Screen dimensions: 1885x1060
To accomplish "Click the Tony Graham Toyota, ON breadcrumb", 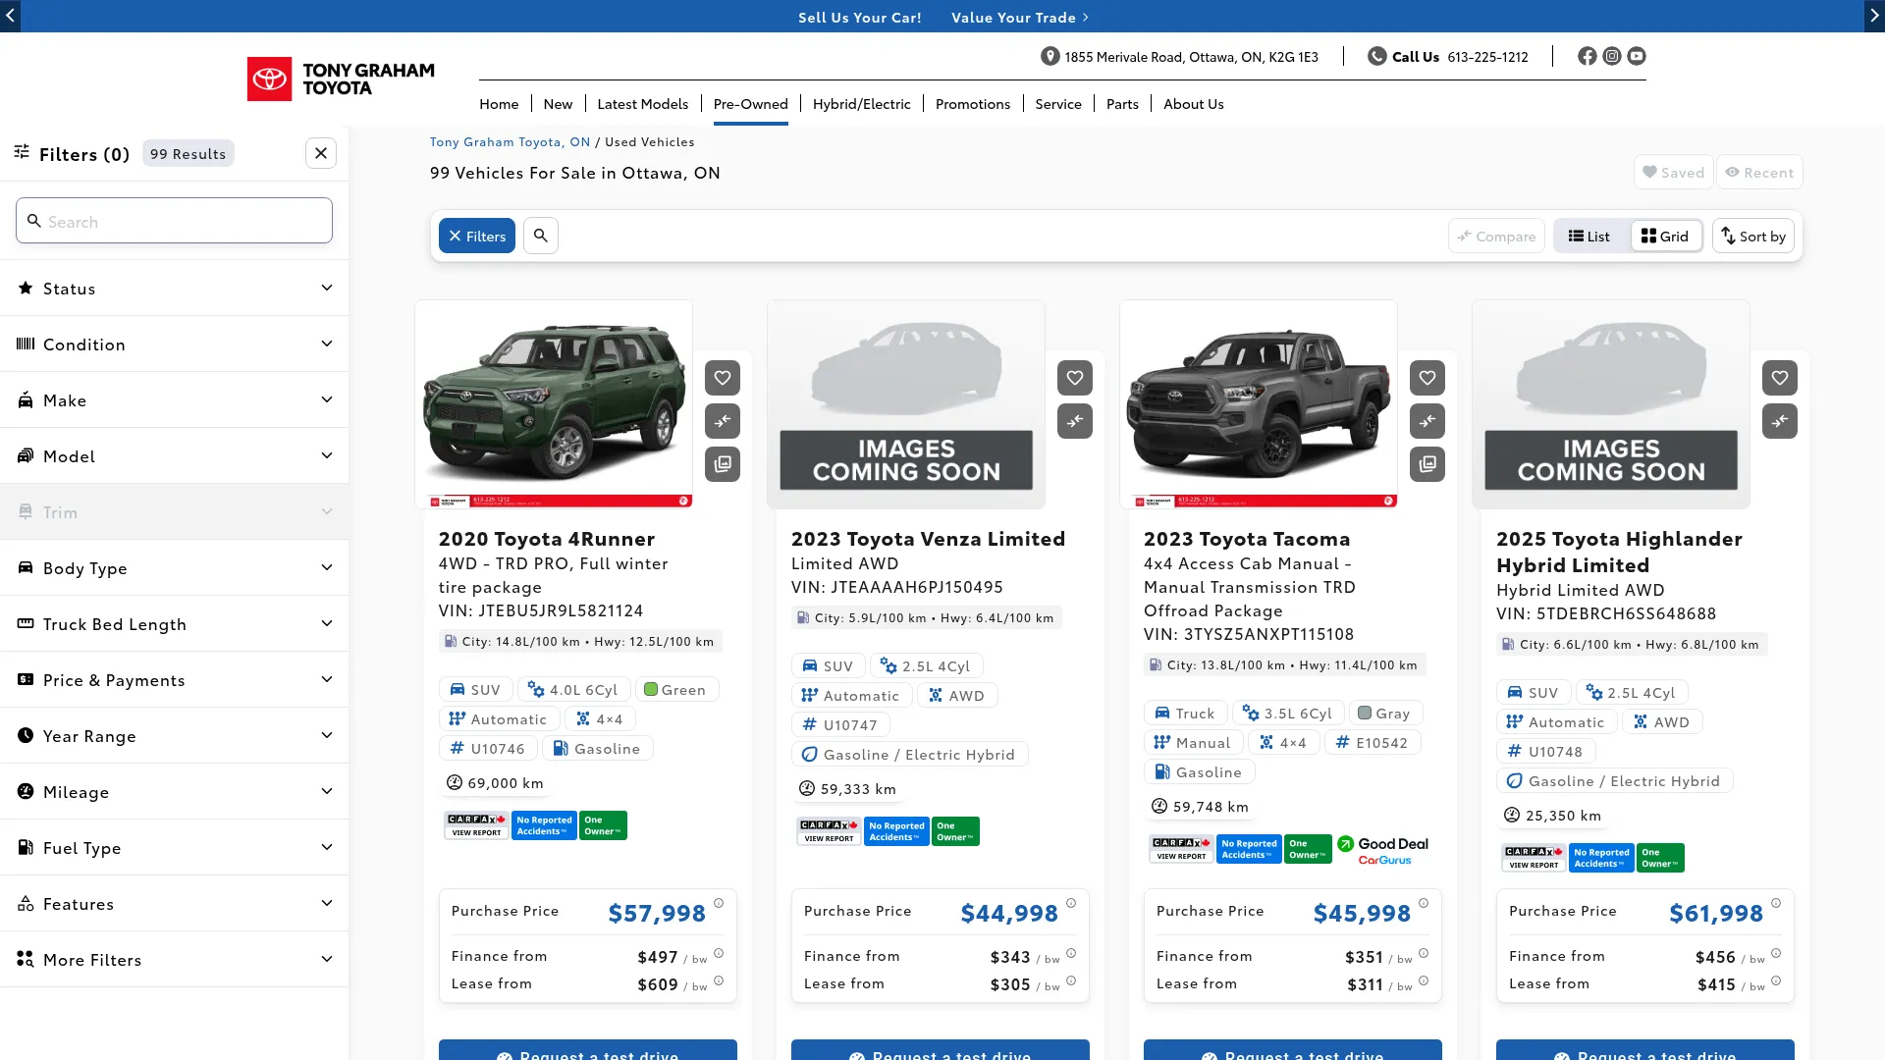I will (x=510, y=142).
